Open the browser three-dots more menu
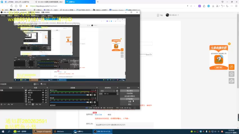 point(232,6)
